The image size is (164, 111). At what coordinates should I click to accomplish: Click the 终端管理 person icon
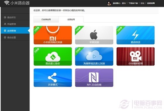[x=5, y=24]
